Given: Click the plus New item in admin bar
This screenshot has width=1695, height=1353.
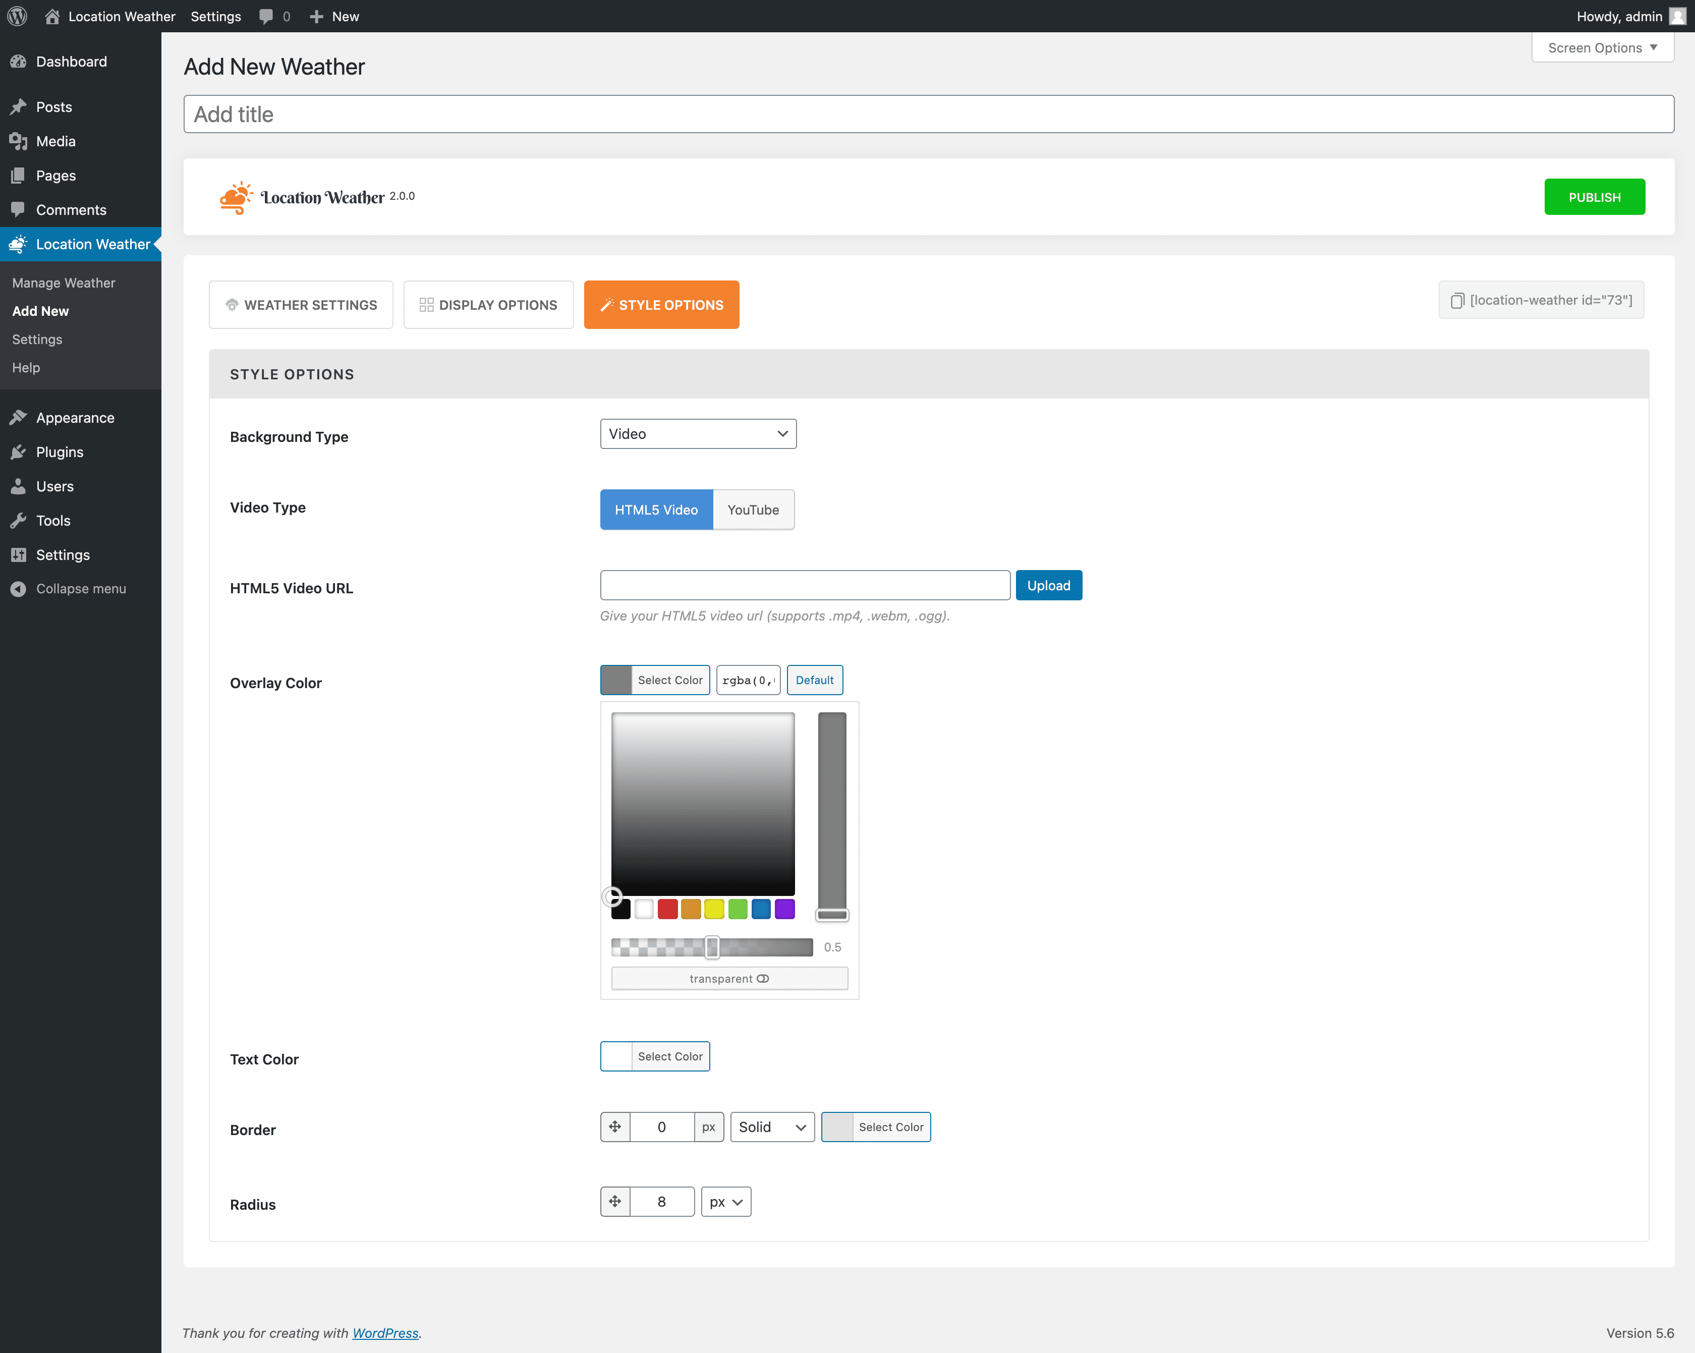Looking at the screenshot, I should pos(334,17).
